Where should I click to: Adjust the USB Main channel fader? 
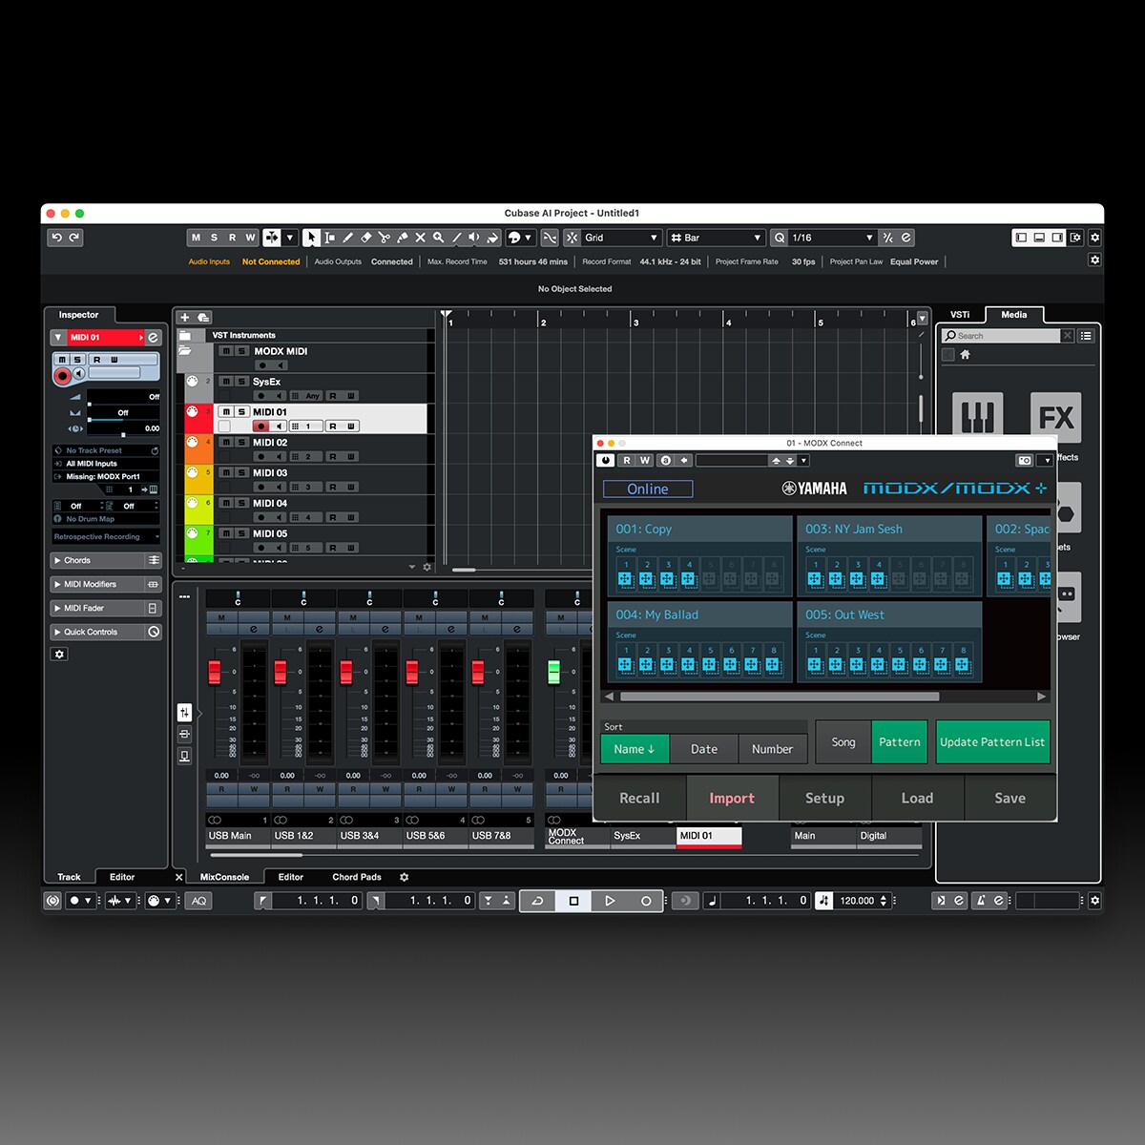point(215,672)
